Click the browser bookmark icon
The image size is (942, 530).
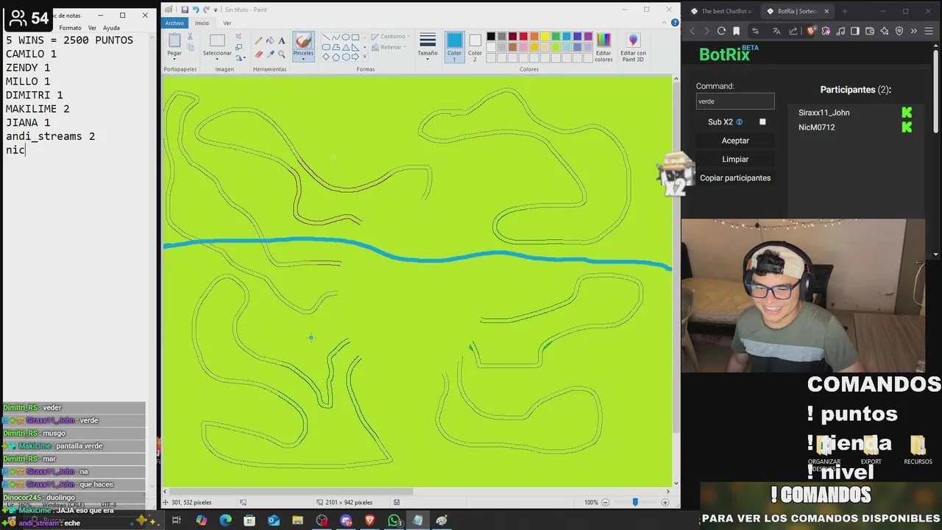tap(737, 31)
